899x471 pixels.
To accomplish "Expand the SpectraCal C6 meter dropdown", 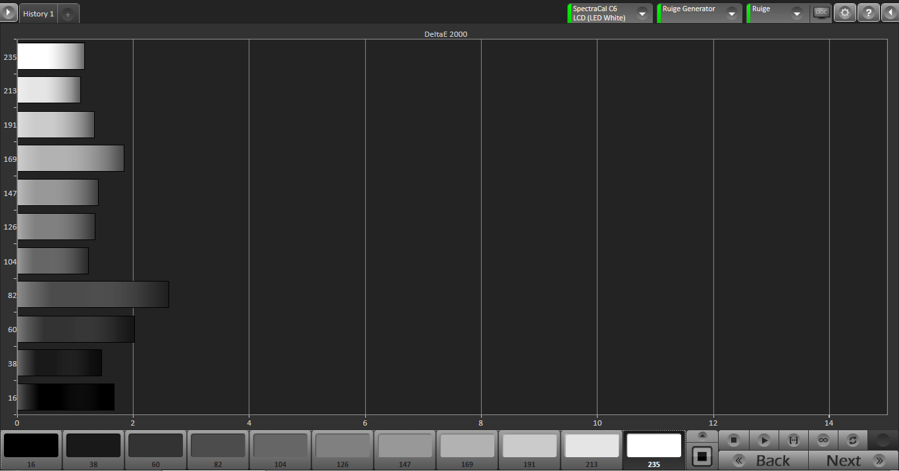I will coord(642,14).
